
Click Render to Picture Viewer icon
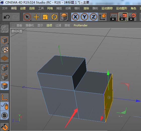point(123,17)
